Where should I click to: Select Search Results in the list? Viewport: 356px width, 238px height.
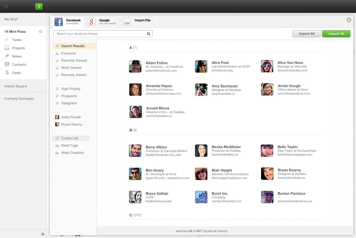point(75,46)
